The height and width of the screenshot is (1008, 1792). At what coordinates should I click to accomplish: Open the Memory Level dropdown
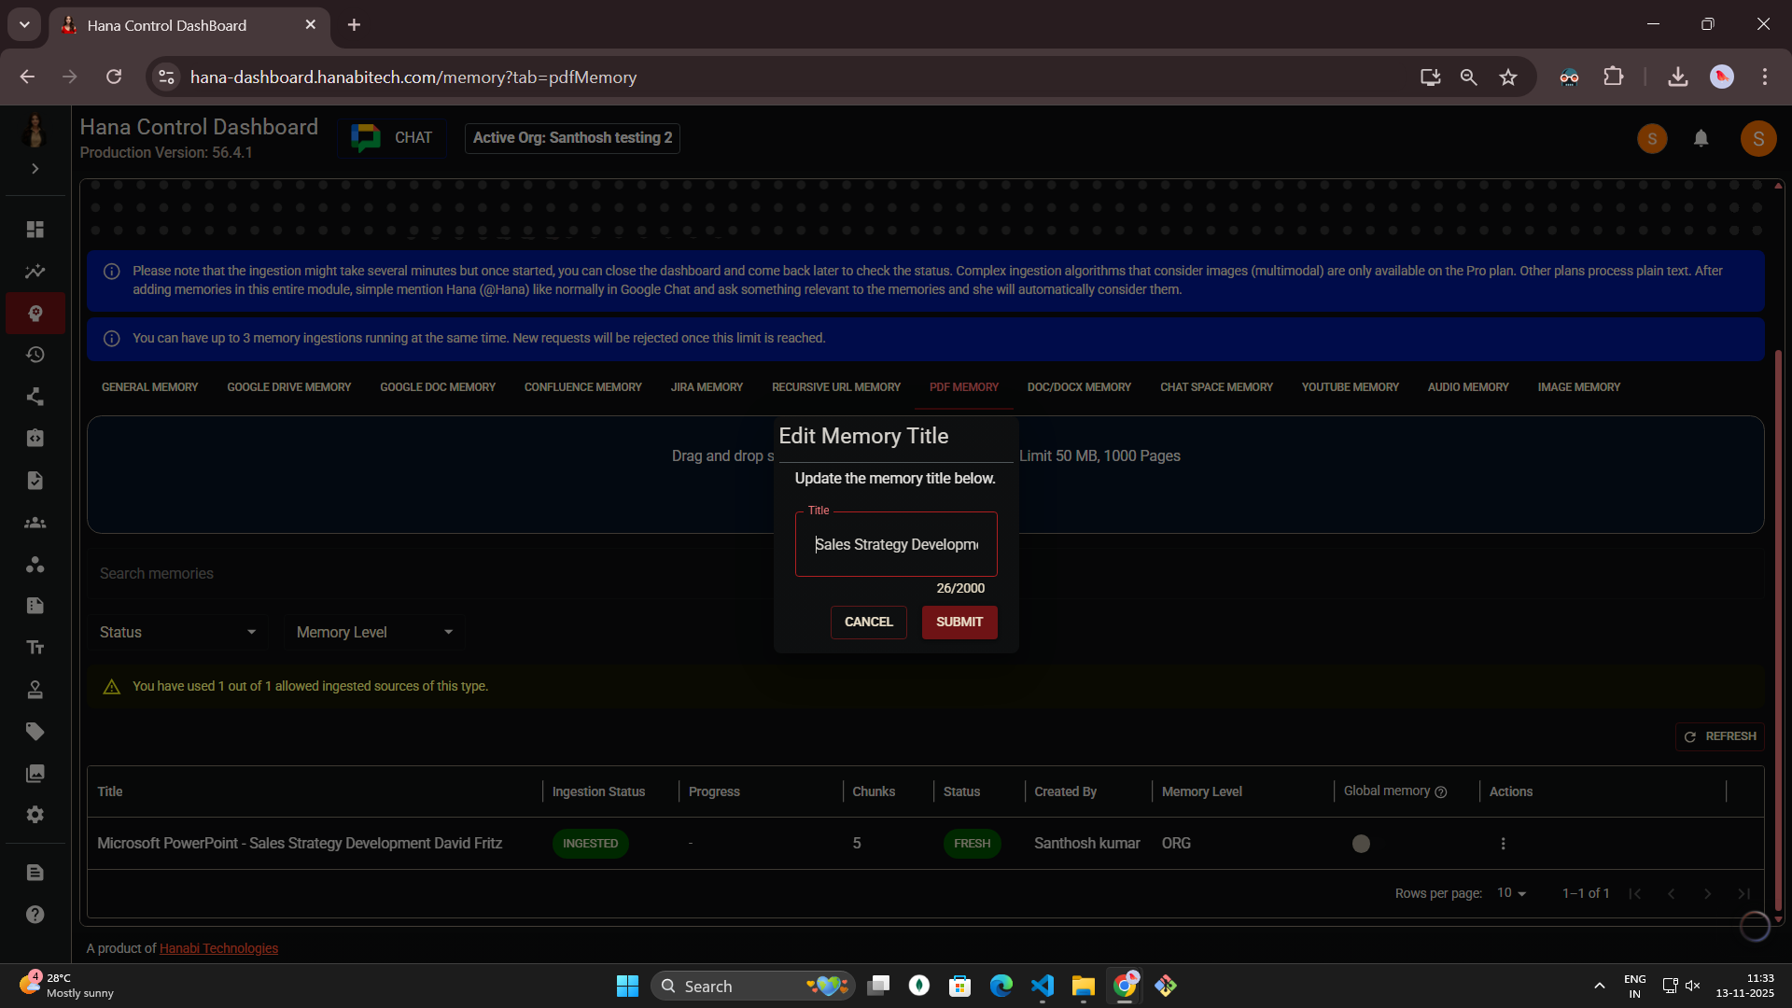pos(373,632)
